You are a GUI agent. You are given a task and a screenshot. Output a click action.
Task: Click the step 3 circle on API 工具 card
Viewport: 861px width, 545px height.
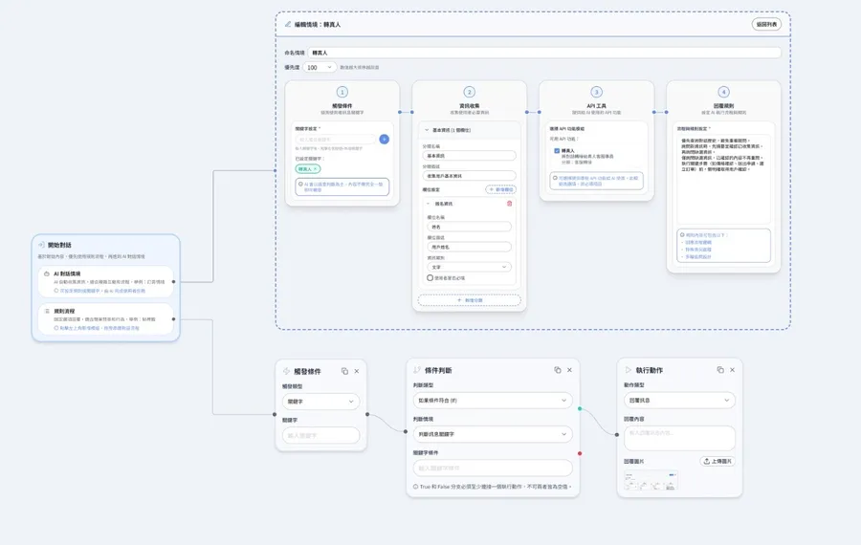tap(596, 92)
